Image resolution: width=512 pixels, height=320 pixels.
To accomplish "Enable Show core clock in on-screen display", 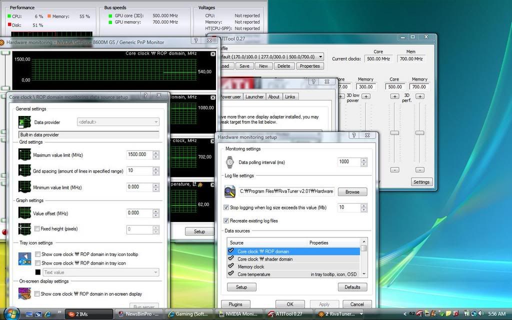I will click(x=37, y=294).
